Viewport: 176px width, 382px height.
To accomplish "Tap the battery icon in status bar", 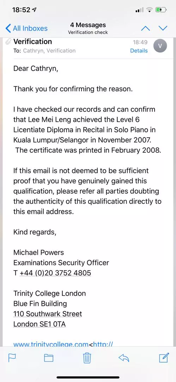I will 161,10.
